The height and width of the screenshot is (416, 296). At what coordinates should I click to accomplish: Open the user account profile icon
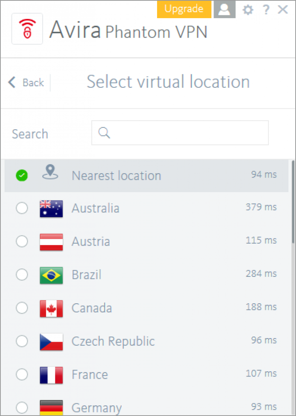(x=224, y=9)
